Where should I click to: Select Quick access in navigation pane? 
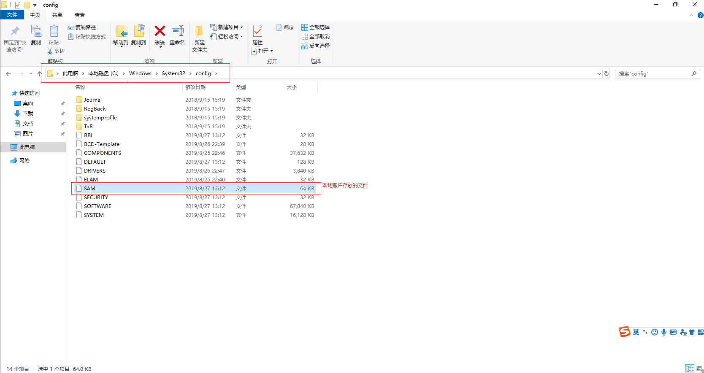(x=26, y=93)
